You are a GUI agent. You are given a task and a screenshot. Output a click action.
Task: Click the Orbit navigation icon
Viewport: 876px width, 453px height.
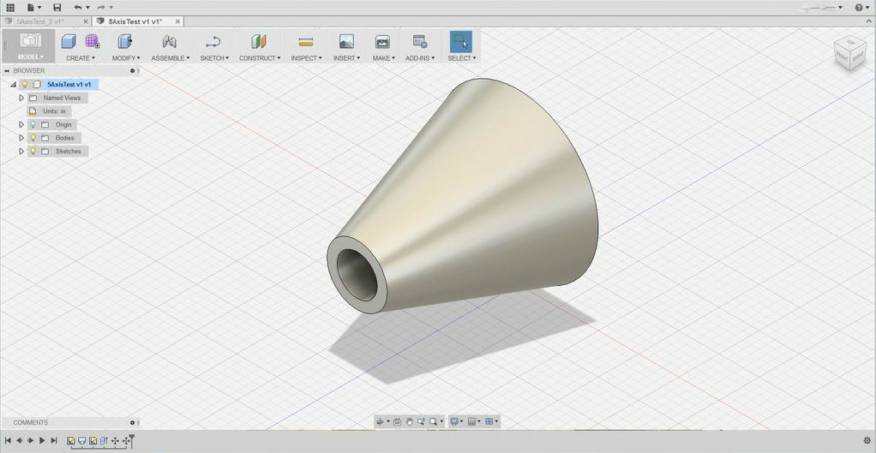pos(380,422)
